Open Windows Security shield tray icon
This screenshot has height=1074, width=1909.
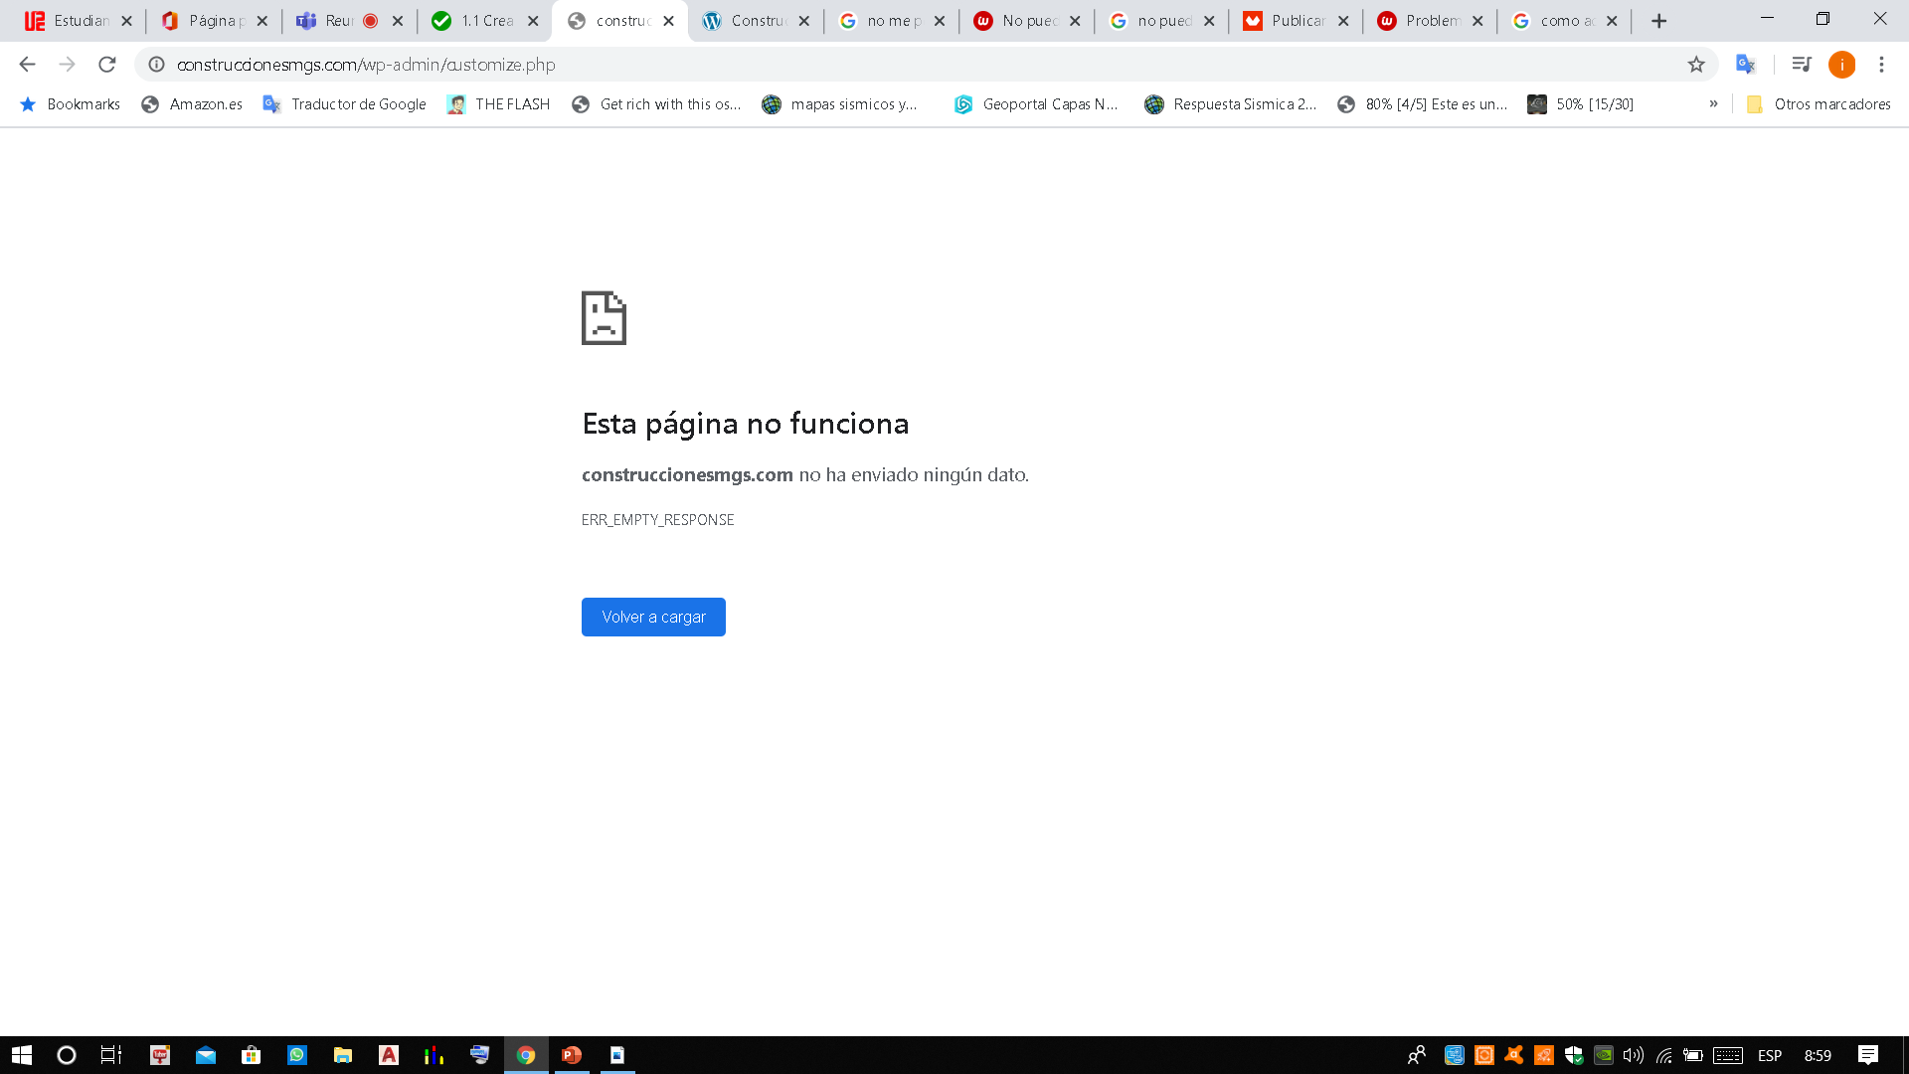click(x=1574, y=1055)
